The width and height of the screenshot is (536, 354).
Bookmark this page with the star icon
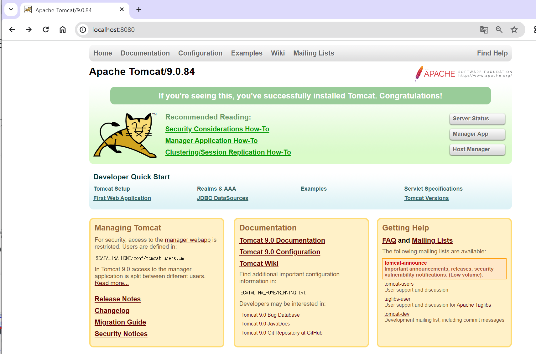(x=514, y=29)
